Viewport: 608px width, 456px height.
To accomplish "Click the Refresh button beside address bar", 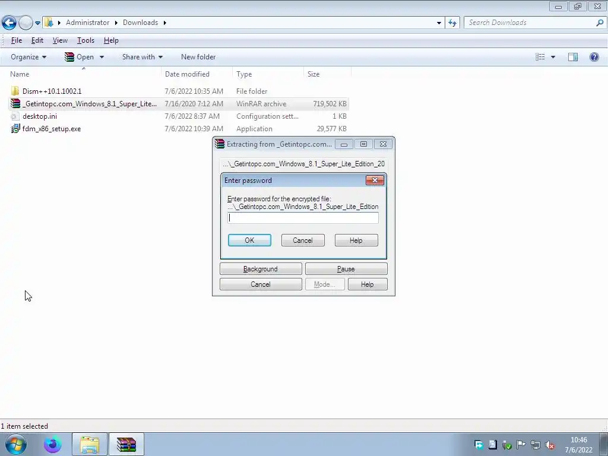I will click(452, 23).
